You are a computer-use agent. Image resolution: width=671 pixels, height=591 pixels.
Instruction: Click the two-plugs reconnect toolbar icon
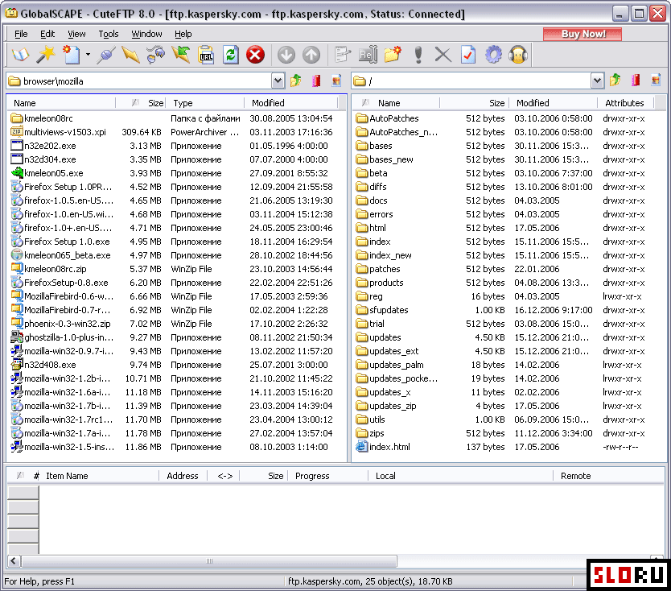pyautogui.click(x=156, y=55)
